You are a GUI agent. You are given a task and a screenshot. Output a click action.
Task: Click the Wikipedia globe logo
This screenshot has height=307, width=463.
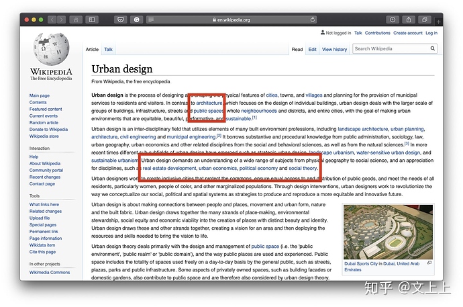click(x=51, y=49)
